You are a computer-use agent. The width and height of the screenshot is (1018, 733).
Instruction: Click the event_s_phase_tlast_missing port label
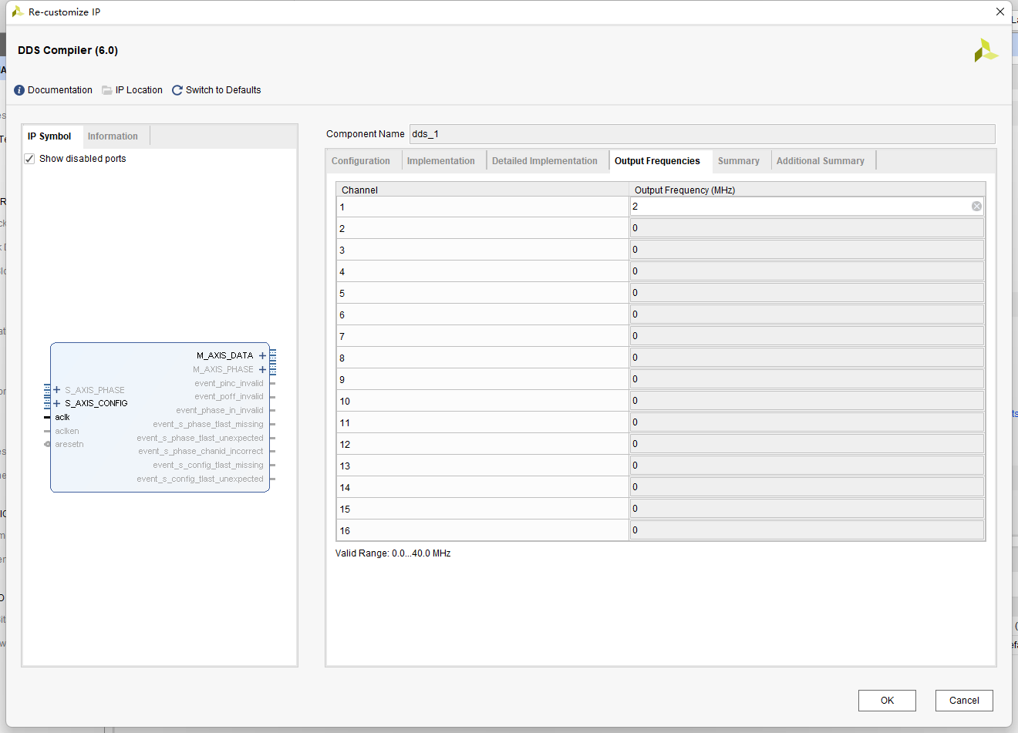point(208,424)
